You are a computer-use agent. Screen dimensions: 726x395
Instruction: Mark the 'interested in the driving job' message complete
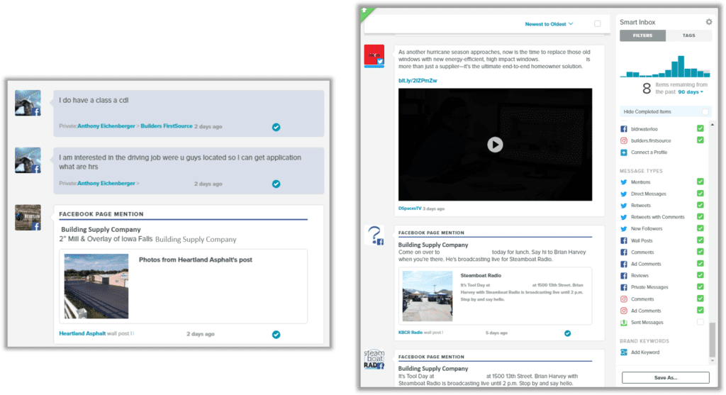tap(276, 184)
